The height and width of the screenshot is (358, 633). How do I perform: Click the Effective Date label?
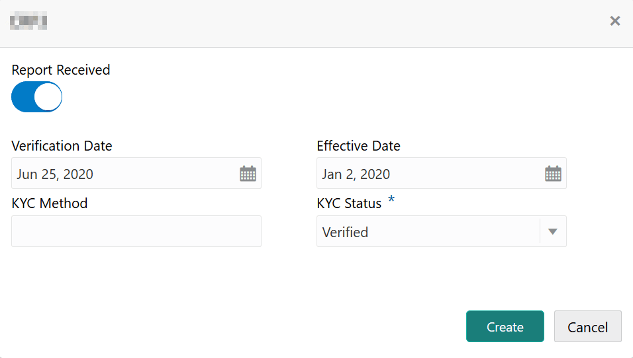click(358, 146)
